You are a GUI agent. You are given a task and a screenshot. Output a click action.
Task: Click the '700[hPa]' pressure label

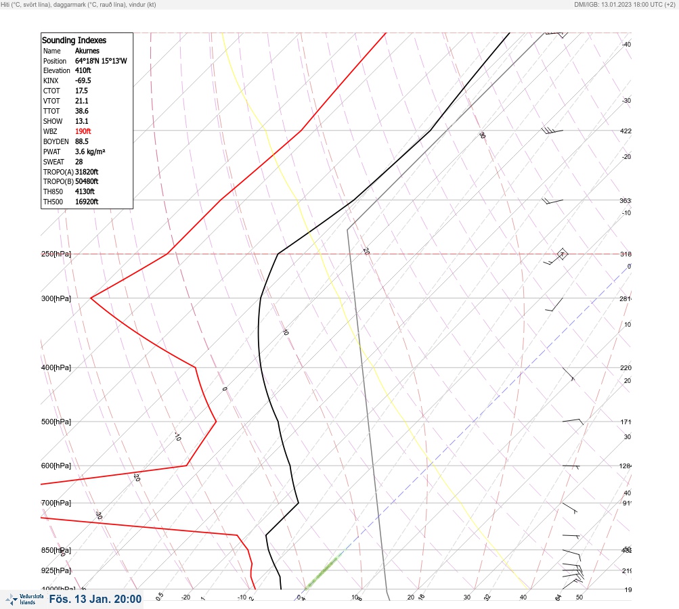(x=56, y=503)
